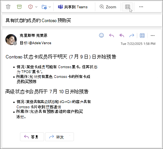Open the Zoom option
Viewport: 163px width, 149px height.
coord(108,7)
